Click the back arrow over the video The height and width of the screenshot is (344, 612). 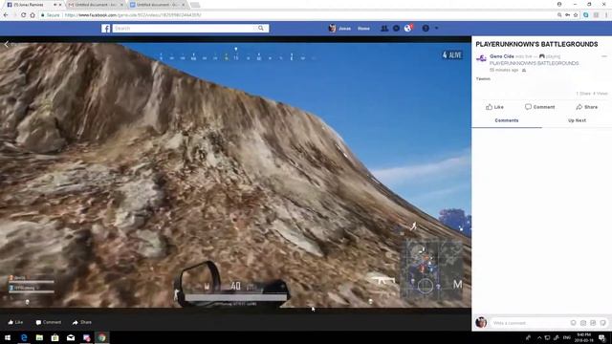click(7, 45)
